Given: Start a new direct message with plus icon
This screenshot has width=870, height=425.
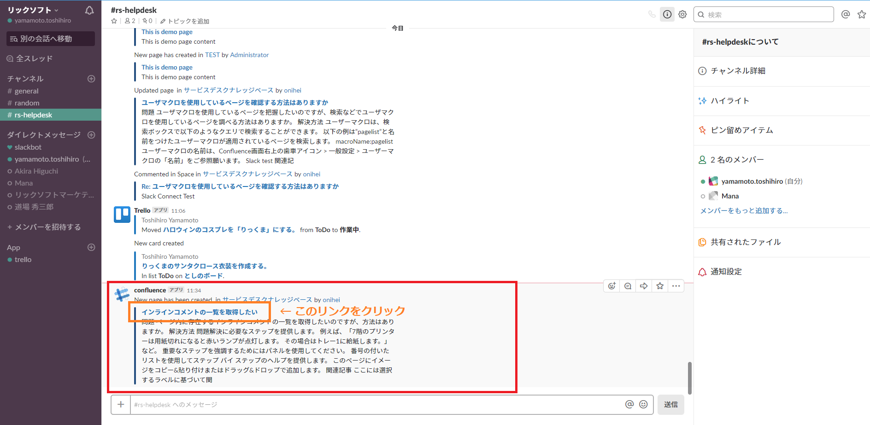Looking at the screenshot, I should click(x=91, y=135).
